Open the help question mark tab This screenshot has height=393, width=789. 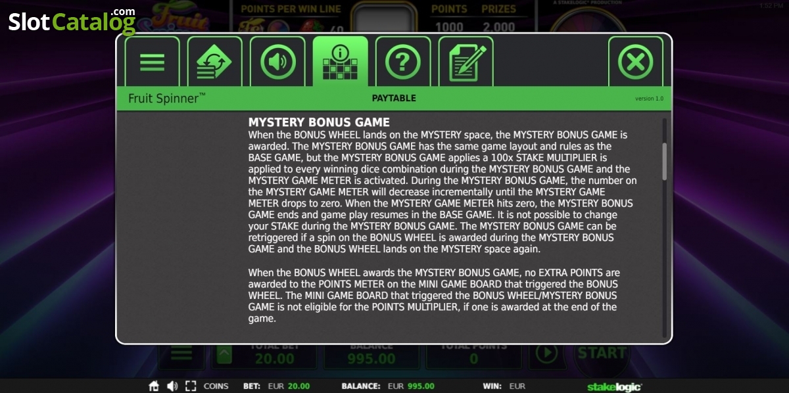[x=403, y=62]
